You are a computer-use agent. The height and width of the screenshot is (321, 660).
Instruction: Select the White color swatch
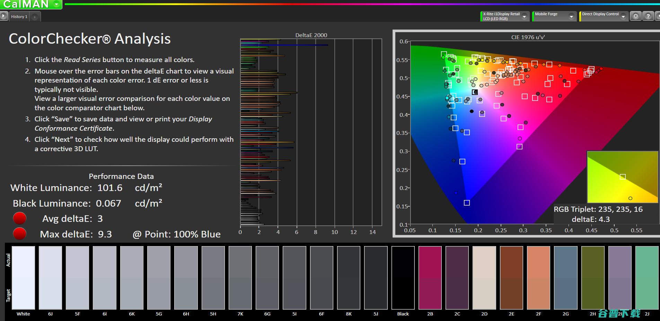point(23,278)
